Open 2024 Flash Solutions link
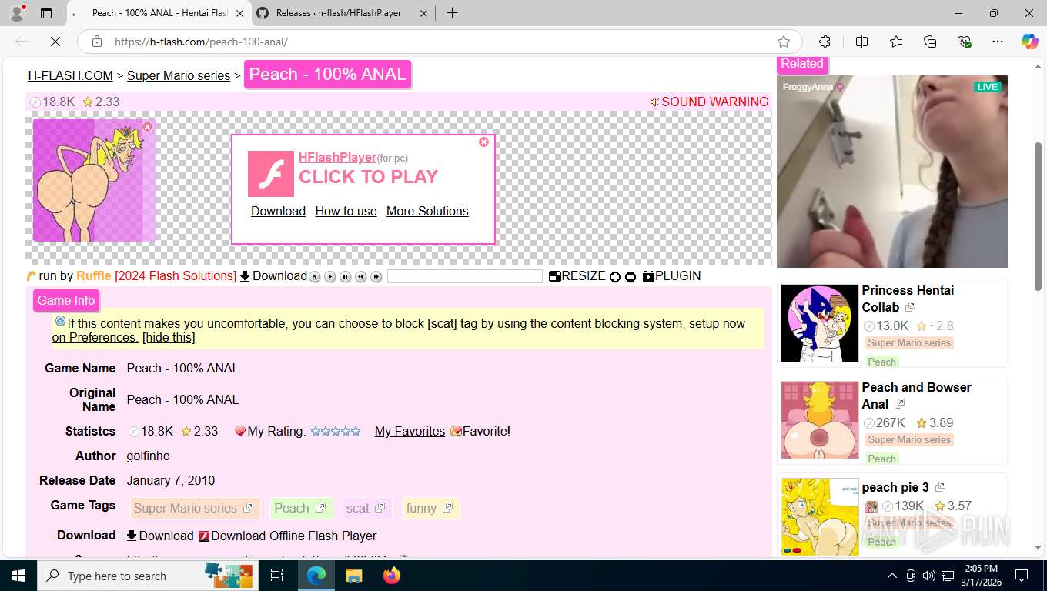This screenshot has width=1047, height=591. coord(176,275)
